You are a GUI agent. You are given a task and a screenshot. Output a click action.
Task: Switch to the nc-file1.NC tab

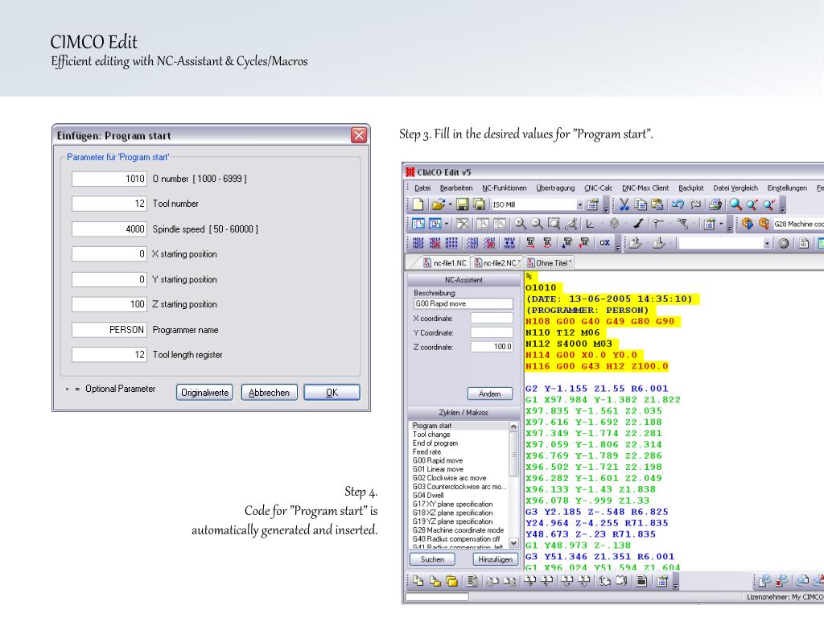[444, 263]
